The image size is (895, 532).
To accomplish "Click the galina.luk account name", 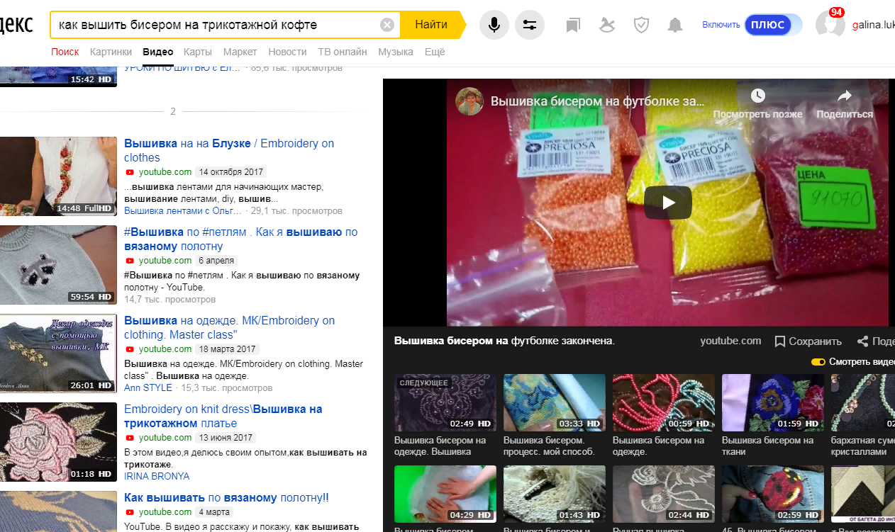I will point(872,25).
